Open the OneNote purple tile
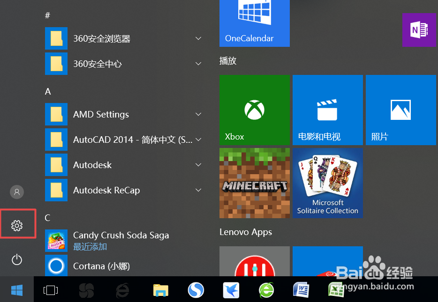The width and height of the screenshot is (438, 302). [419, 30]
